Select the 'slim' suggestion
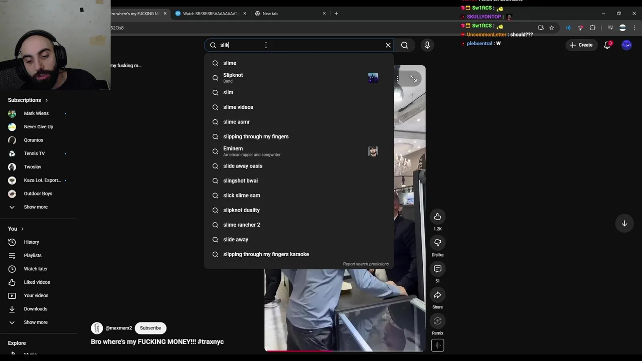This screenshot has width=642, height=361. click(298, 92)
